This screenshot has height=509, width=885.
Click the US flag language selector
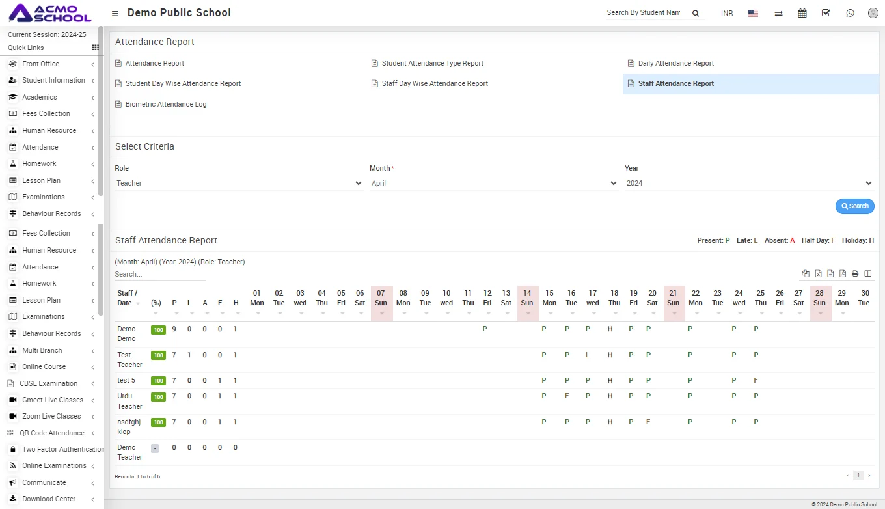[753, 13]
